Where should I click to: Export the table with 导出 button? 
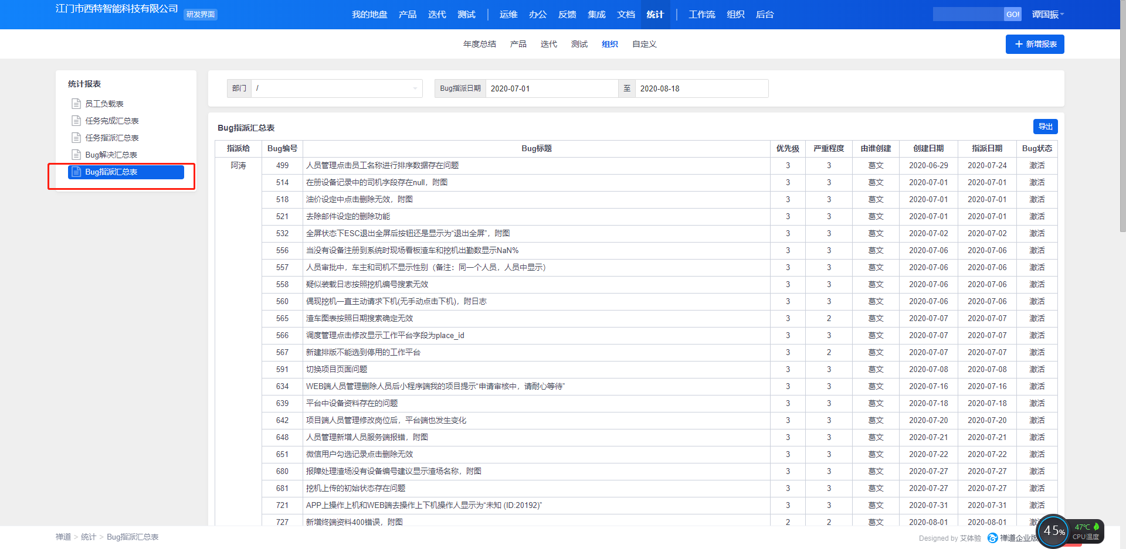(1045, 127)
